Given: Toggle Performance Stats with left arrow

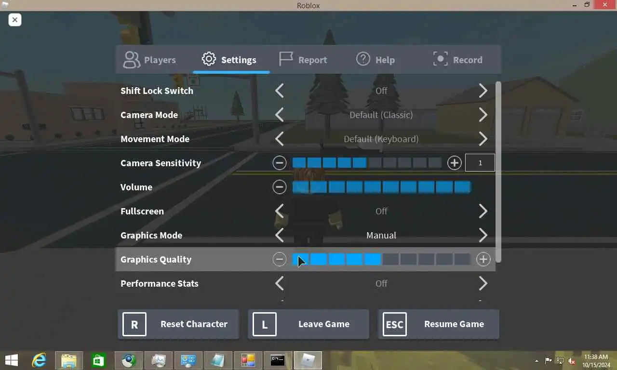Looking at the screenshot, I should [280, 283].
